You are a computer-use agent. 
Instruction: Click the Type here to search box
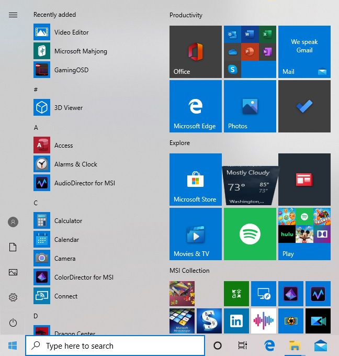115,346
